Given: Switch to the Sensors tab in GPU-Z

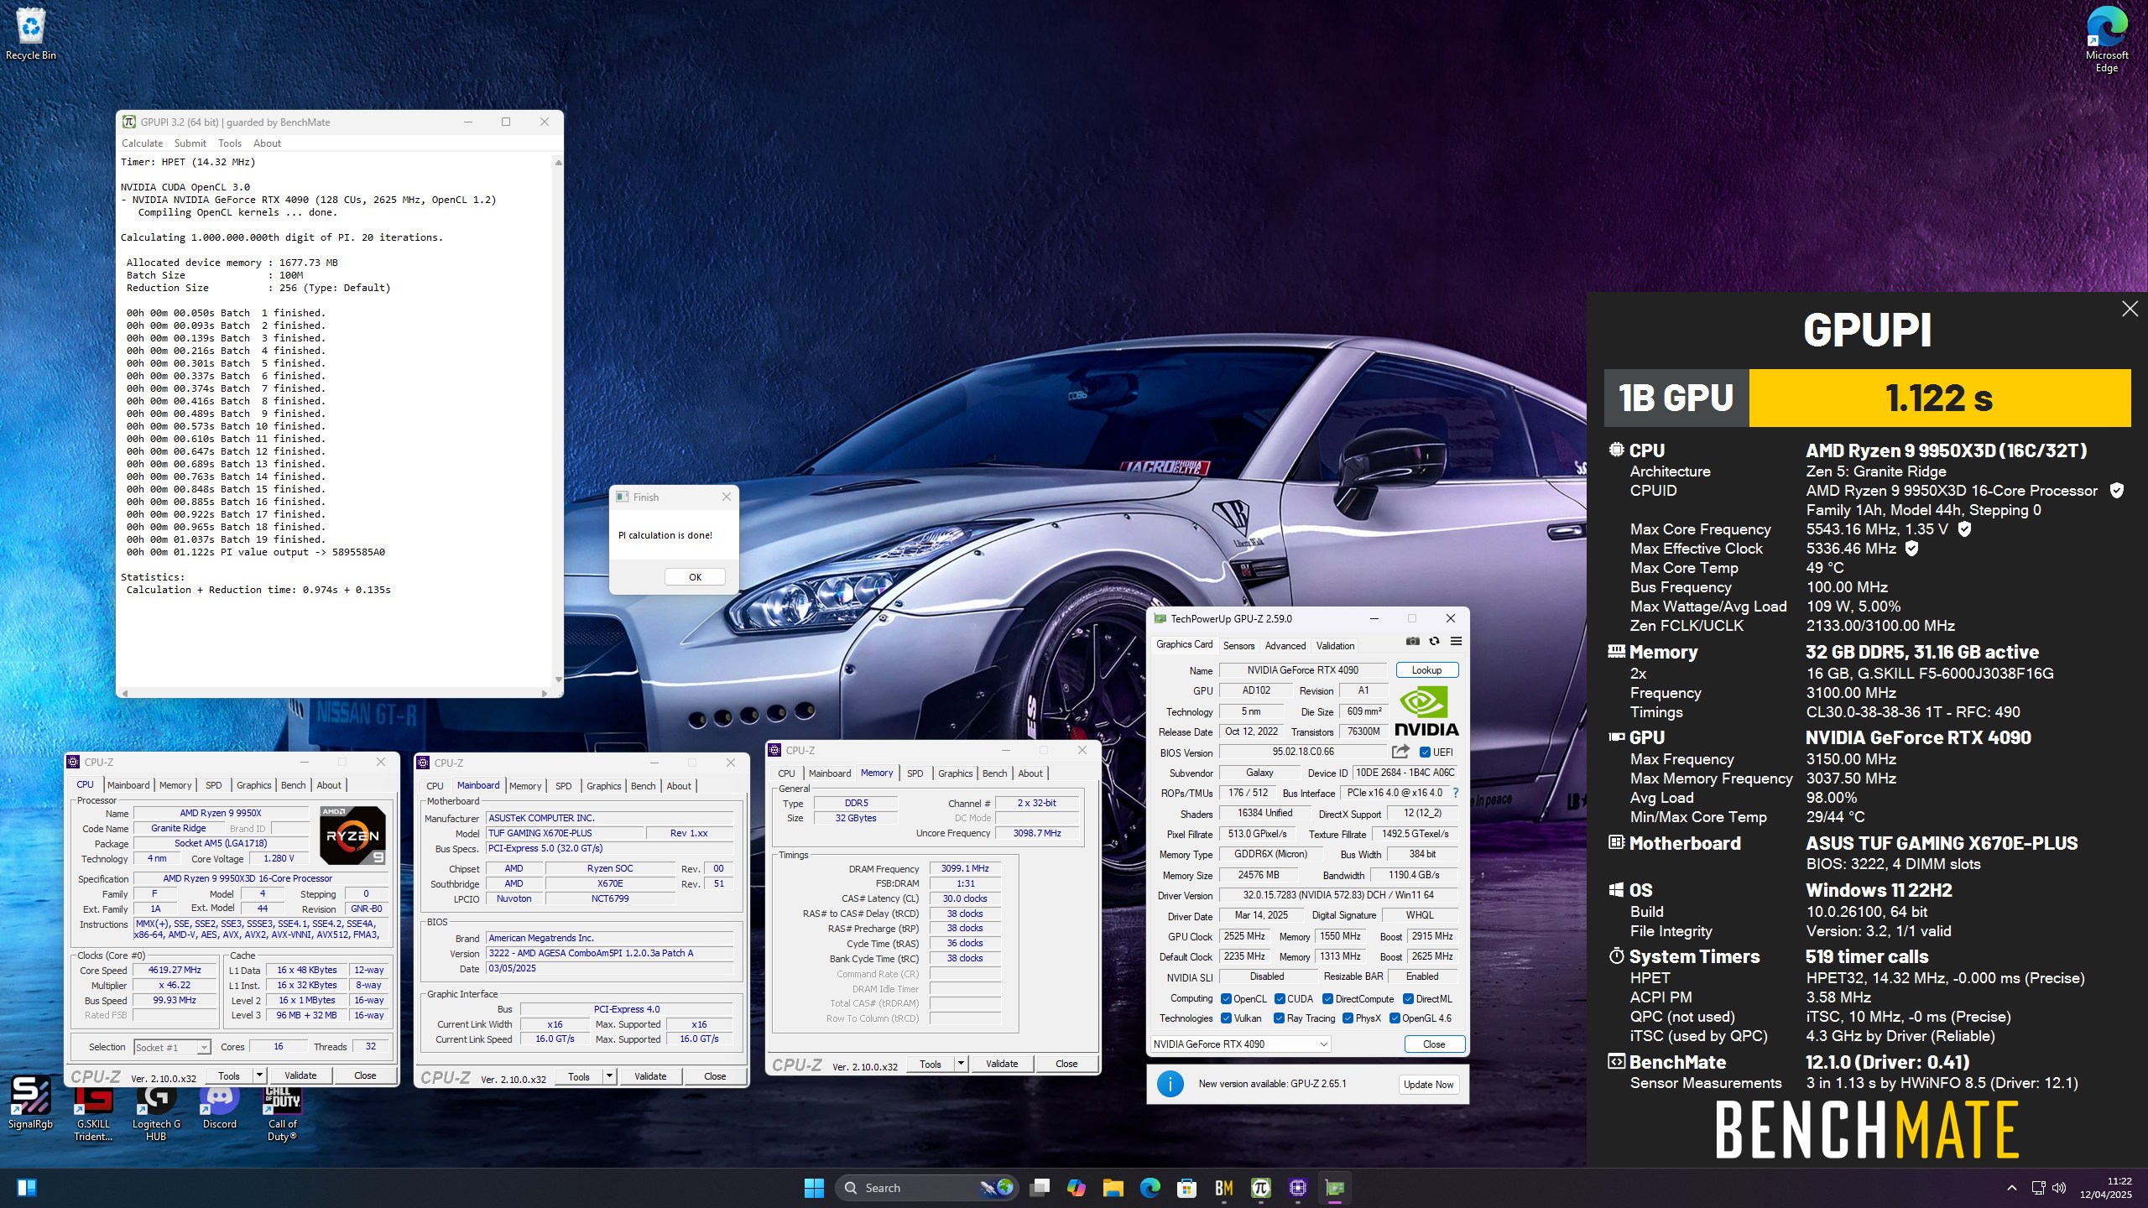Looking at the screenshot, I should point(1238,646).
